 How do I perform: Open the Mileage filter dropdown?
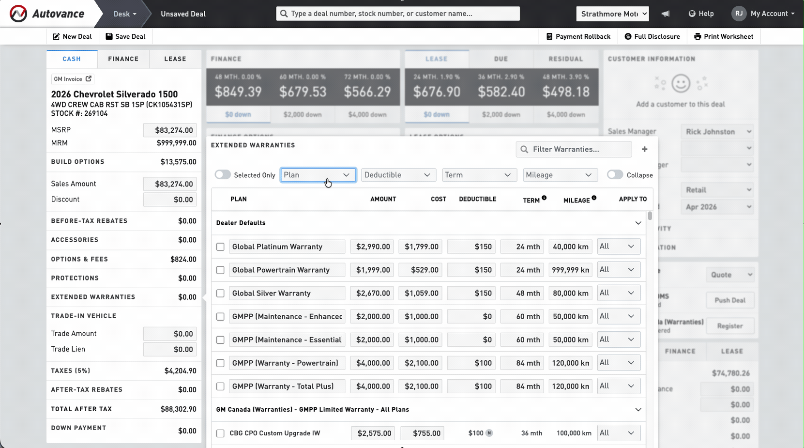point(560,175)
